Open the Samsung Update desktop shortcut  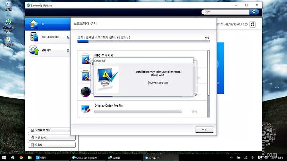[x=8, y=26]
